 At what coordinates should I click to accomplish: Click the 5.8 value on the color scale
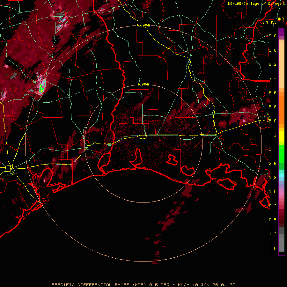[273, 107]
